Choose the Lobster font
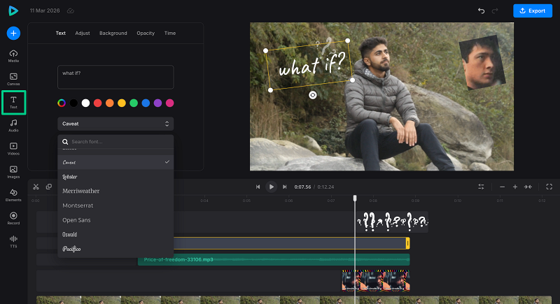560x304 pixels. (115, 177)
